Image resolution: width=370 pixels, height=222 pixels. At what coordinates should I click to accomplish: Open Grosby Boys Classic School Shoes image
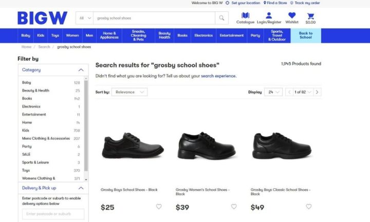point(282,145)
